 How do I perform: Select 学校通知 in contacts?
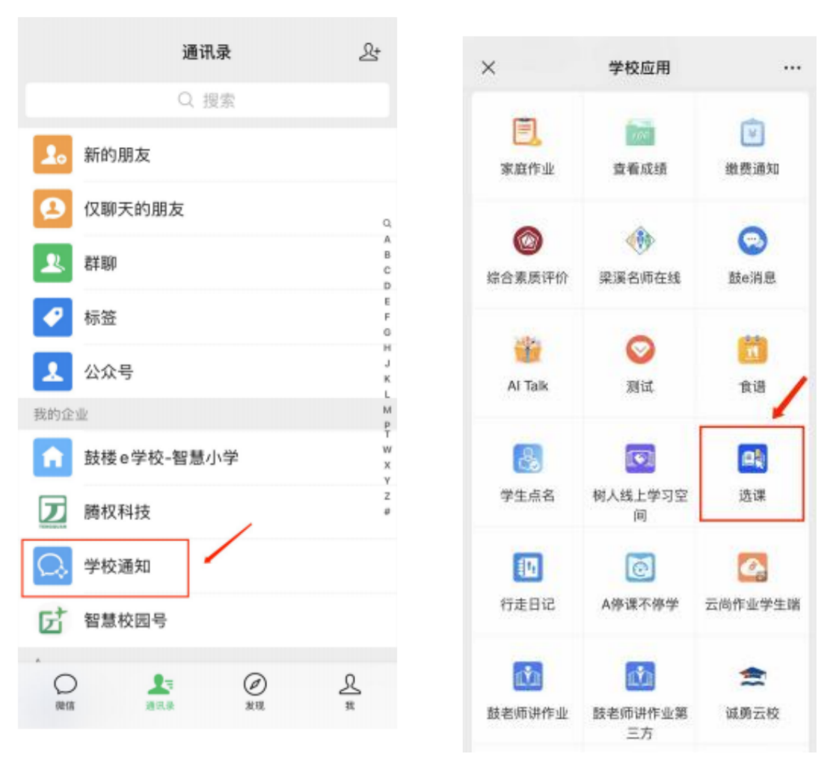coord(105,567)
